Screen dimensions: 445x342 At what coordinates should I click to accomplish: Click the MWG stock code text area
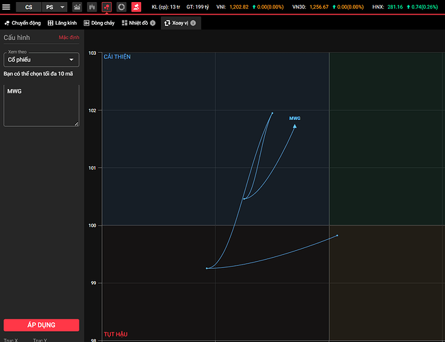click(x=41, y=105)
